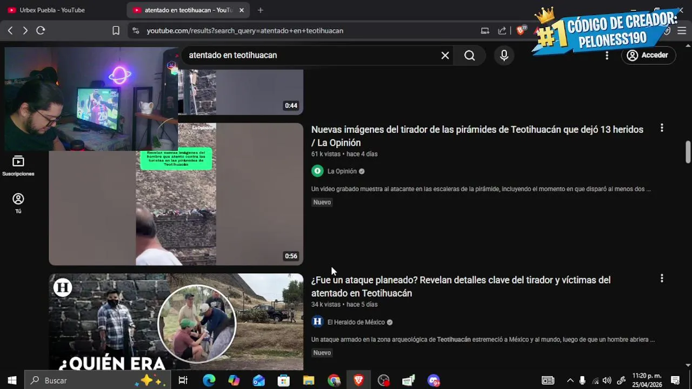Go forward using the browser forward arrow

coord(25,31)
